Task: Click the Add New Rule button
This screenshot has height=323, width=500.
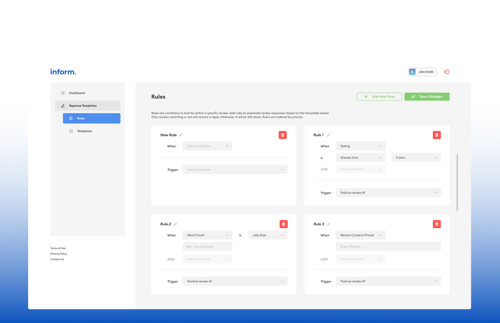Action: 379,96
